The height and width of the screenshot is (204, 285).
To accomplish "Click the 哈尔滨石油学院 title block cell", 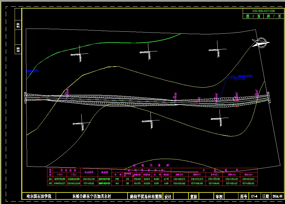I will pyautogui.click(x=39, y=196).
